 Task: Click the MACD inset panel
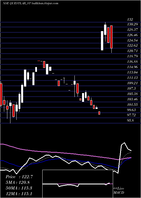tap(78, 184)
